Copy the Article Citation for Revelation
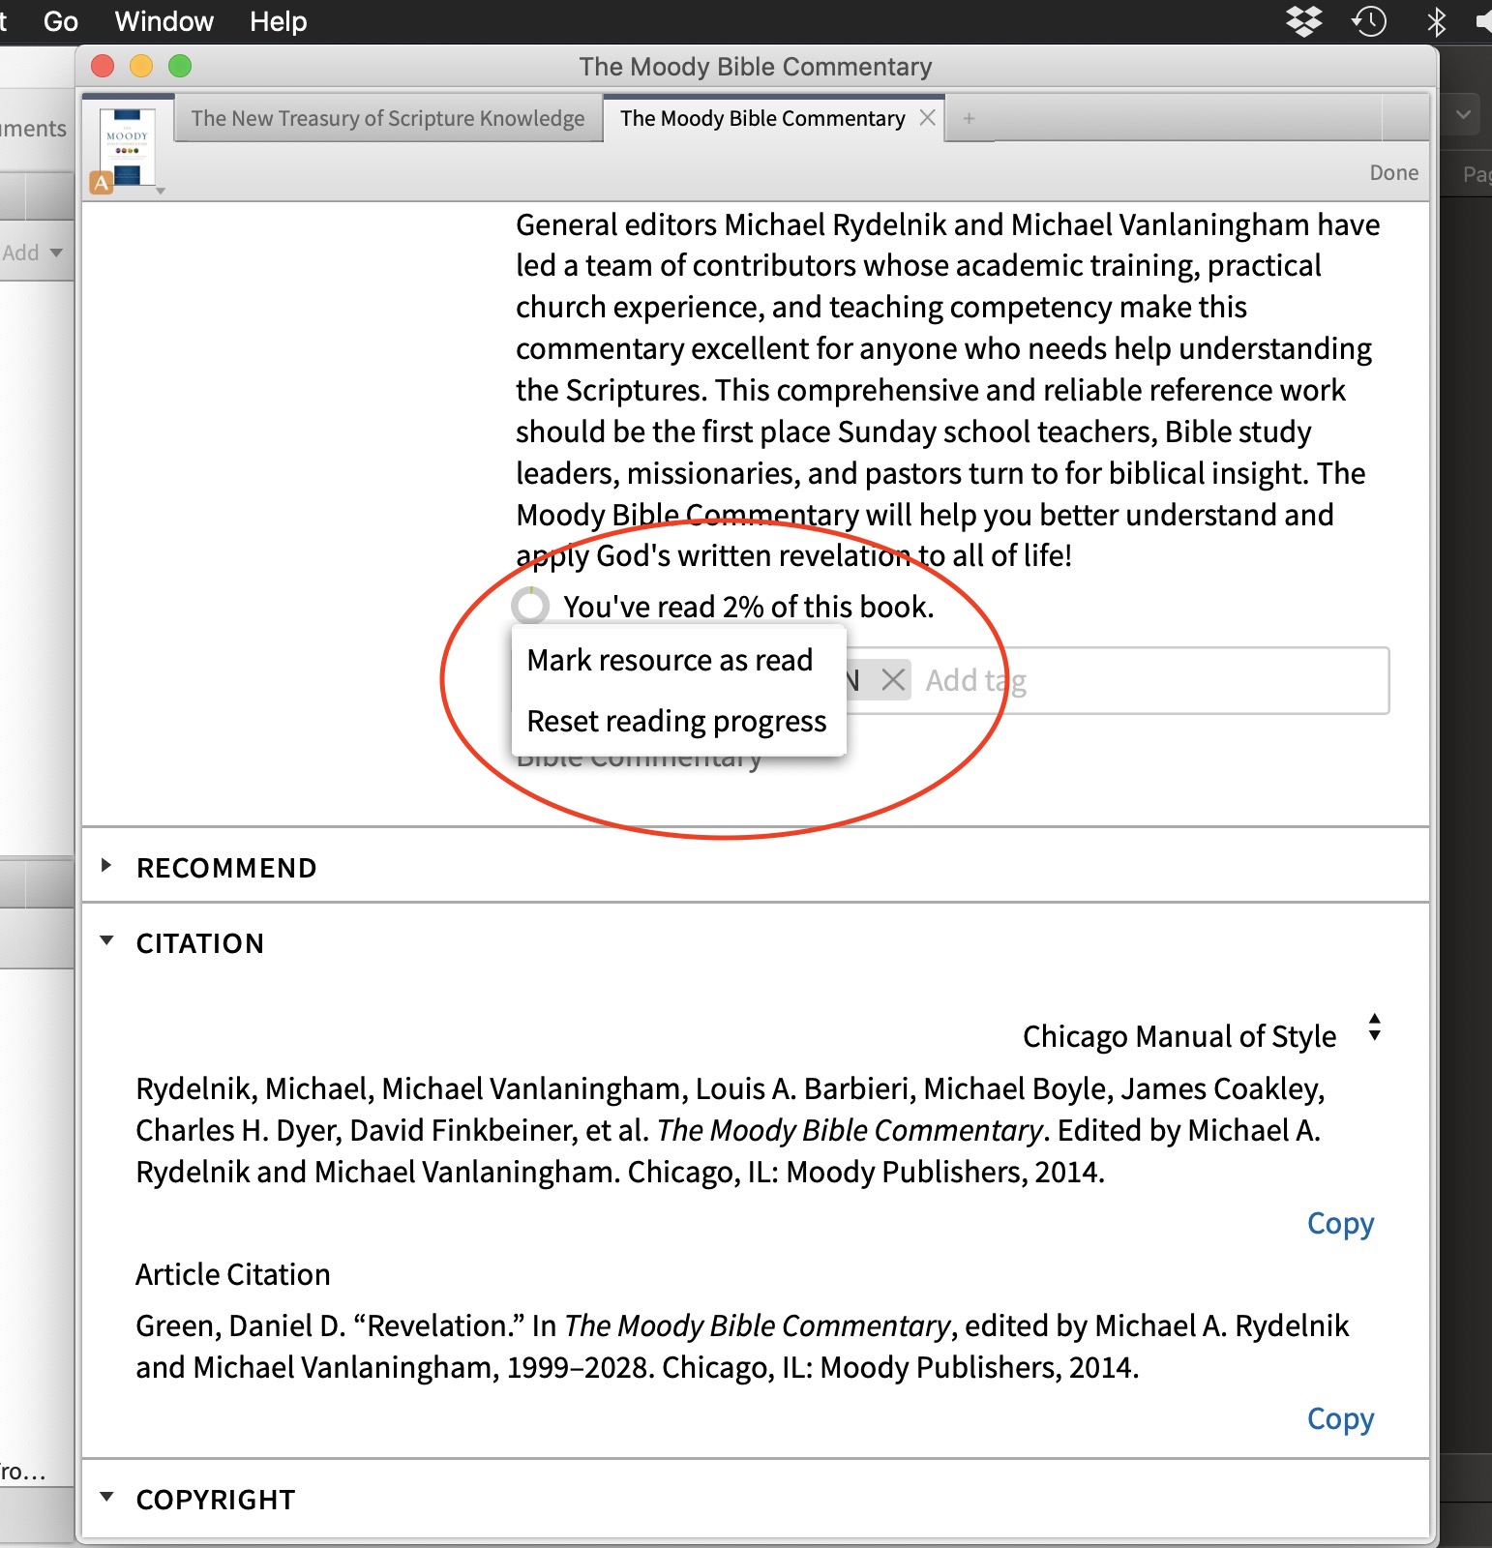 1340,1418
